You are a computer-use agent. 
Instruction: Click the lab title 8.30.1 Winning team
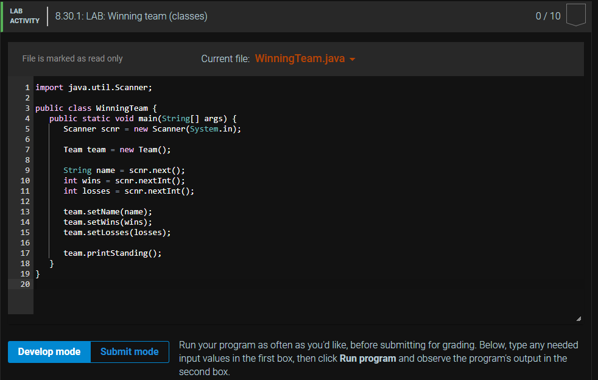(x=131, y=16)
